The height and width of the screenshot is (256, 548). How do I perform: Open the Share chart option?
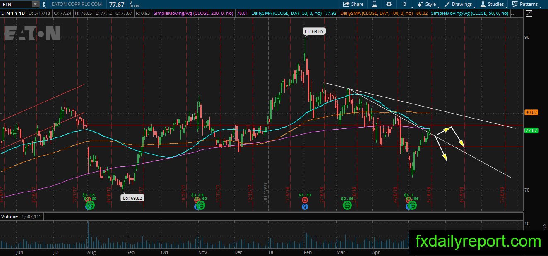tap(353, 4)
